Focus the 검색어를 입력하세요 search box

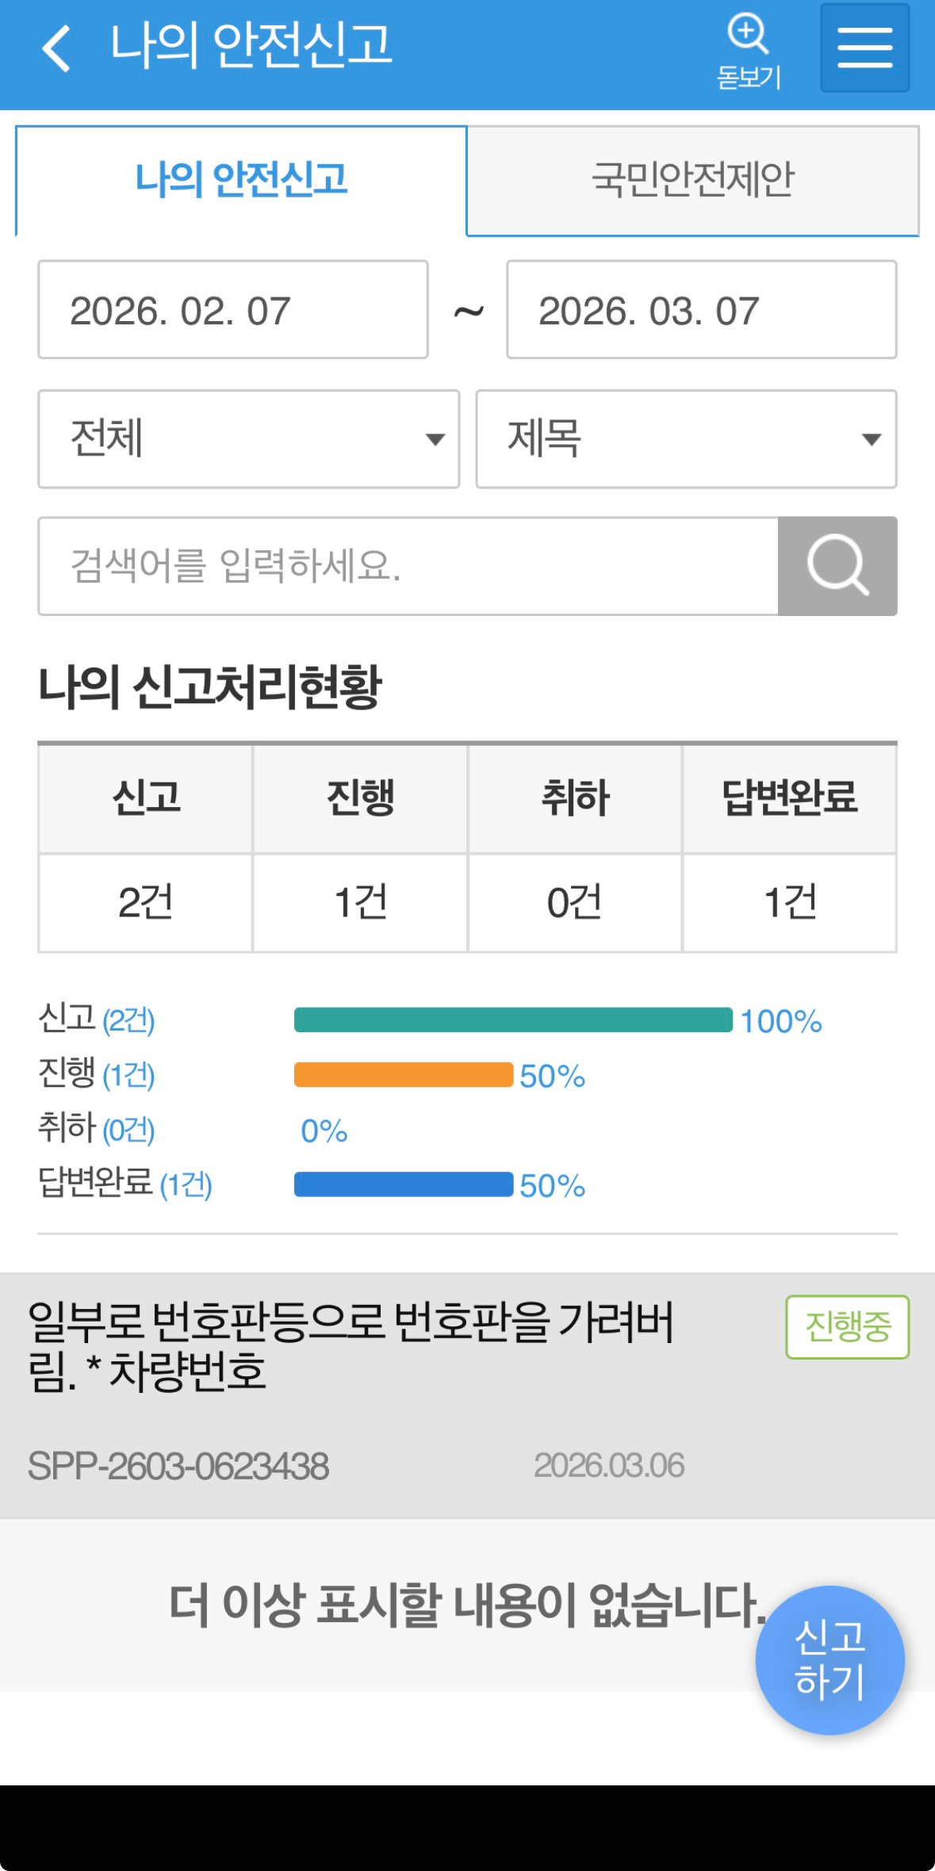(x=408, y=566)
